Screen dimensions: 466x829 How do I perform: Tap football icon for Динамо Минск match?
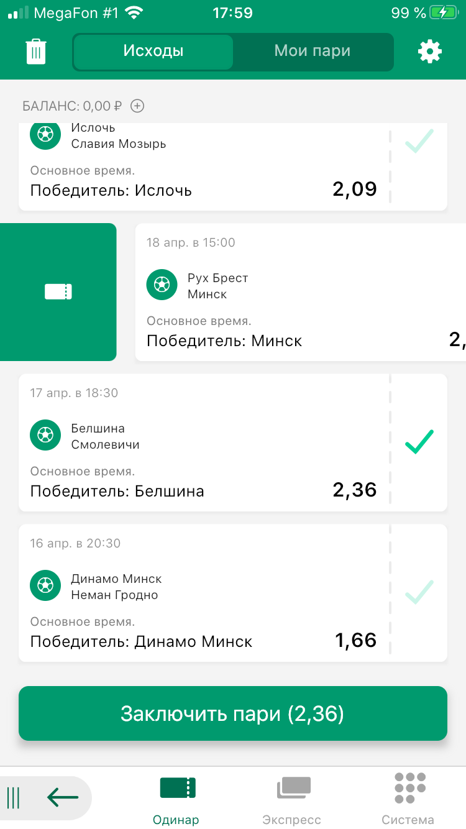coord(45,585)
